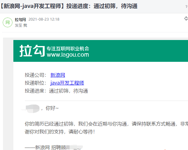Click the 拉勾网 sender avatar icon
188x150 pixels.
point(8,22)
